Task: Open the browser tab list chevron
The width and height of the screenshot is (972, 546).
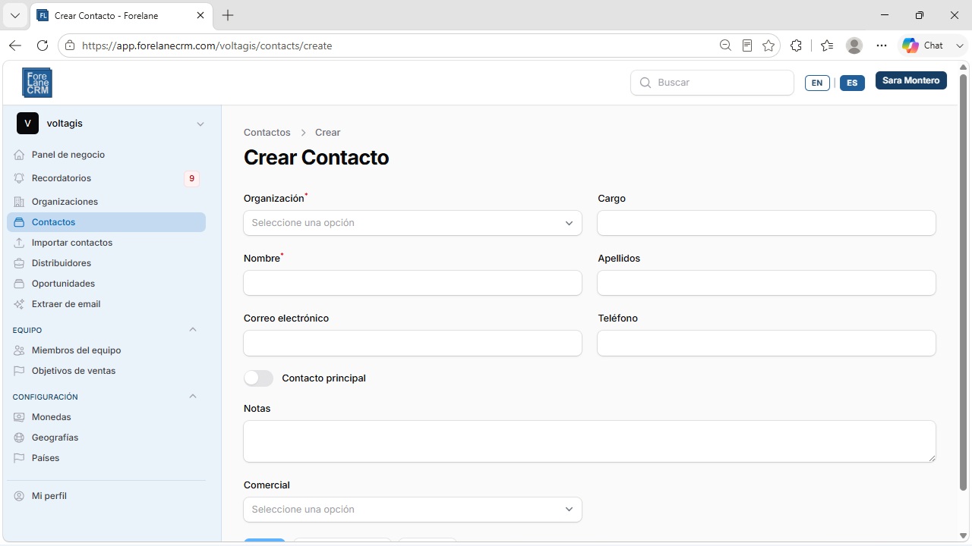Action: (14, 15)
